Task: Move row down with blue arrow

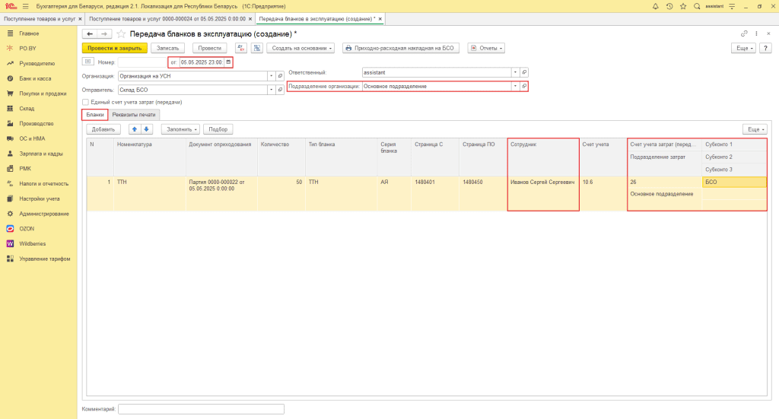Action: tap(147, 129)
